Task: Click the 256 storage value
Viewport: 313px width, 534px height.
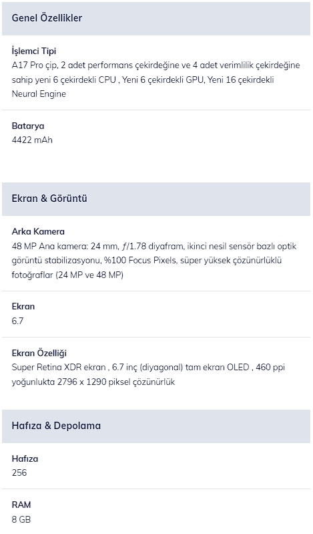Action: click(19, 473)
